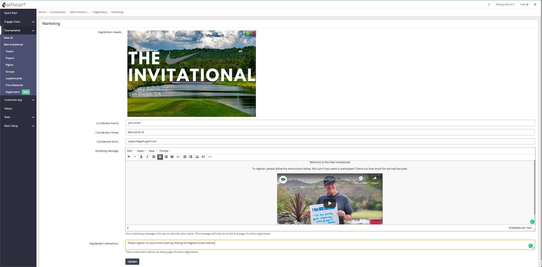Image resolution: width=542 pixels, height=267 pixels.
Task: Open the Leaderboards page
Action: (x=14, y=78)
